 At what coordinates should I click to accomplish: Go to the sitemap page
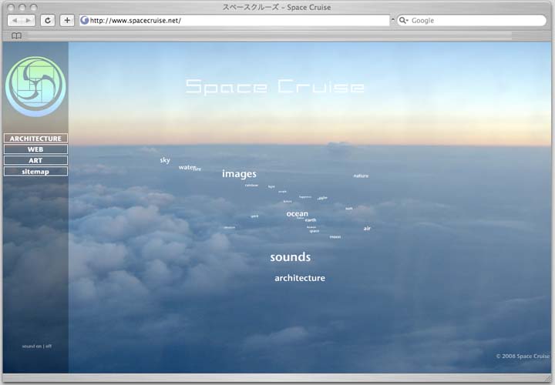[35, 171]
